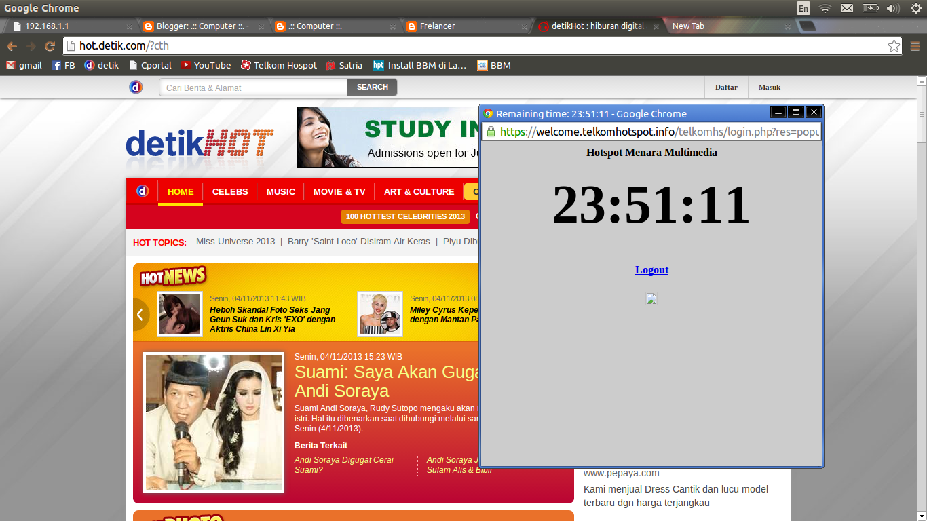Click the Masuk link
927x521 pixels.
[770, 87]
